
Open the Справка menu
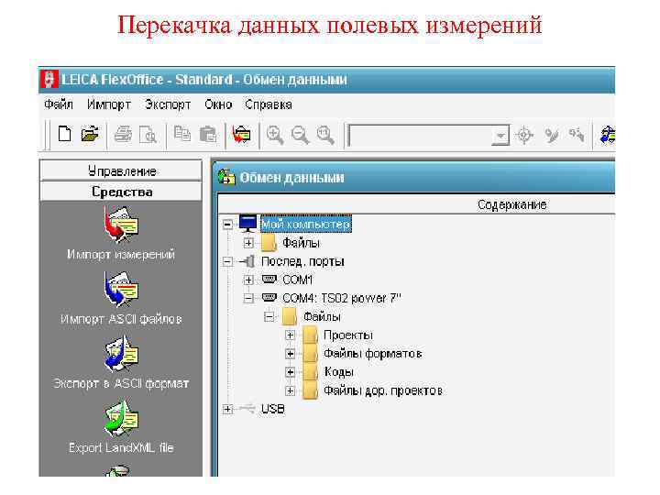(x=269, y=104)
